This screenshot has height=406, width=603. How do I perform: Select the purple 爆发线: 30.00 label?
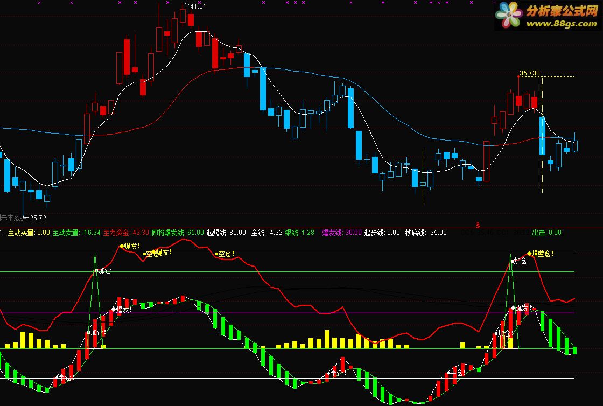coord(342,233)
